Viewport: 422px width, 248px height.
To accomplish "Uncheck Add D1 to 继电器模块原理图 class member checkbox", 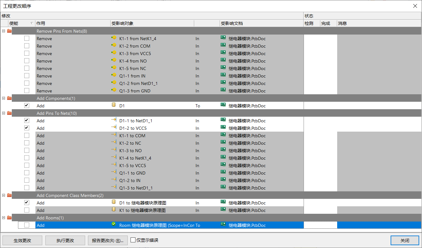I will [27, 203].
